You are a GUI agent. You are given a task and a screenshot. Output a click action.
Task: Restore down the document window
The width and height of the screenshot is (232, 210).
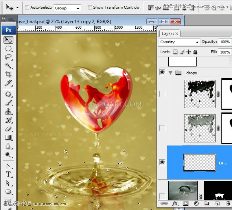[x=163, y=22]
